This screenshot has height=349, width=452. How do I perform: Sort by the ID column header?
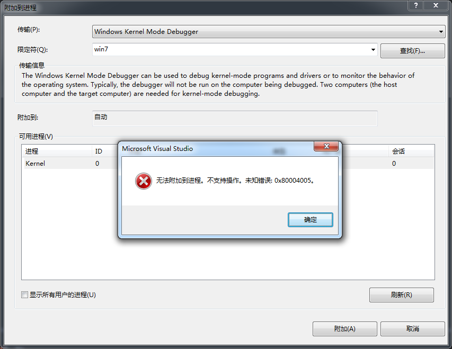pyautogui.click(x=105, y=151)
